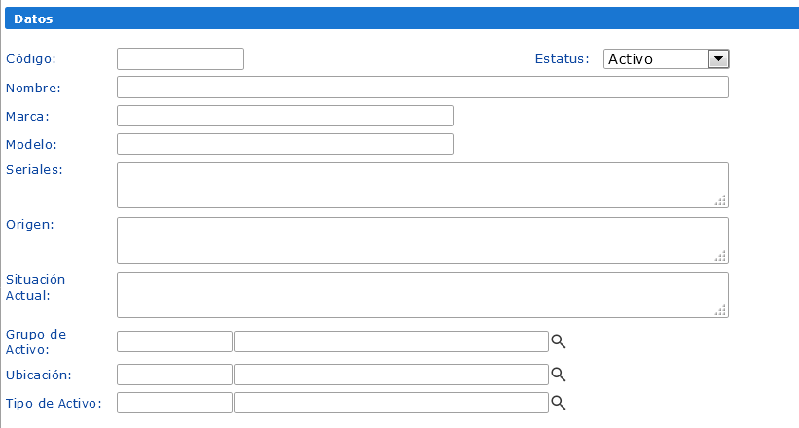Click inside the Seriales text area
This screenshot has height=428, width=799.
click(x=422, y=185)
